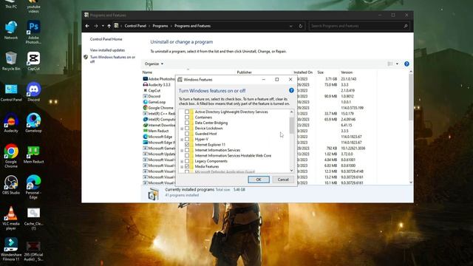Open the recent locations dropdown arrow

point(103,26)
